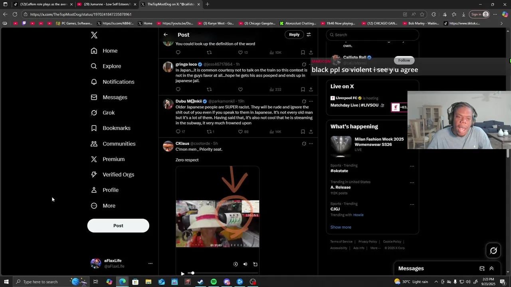Open CKlaus profile name link
511x287 pixels.
182,143
